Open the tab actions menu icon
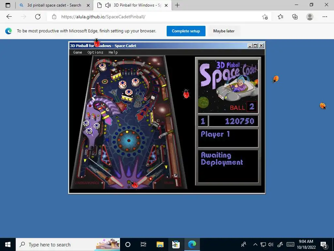 pos(8,5)
